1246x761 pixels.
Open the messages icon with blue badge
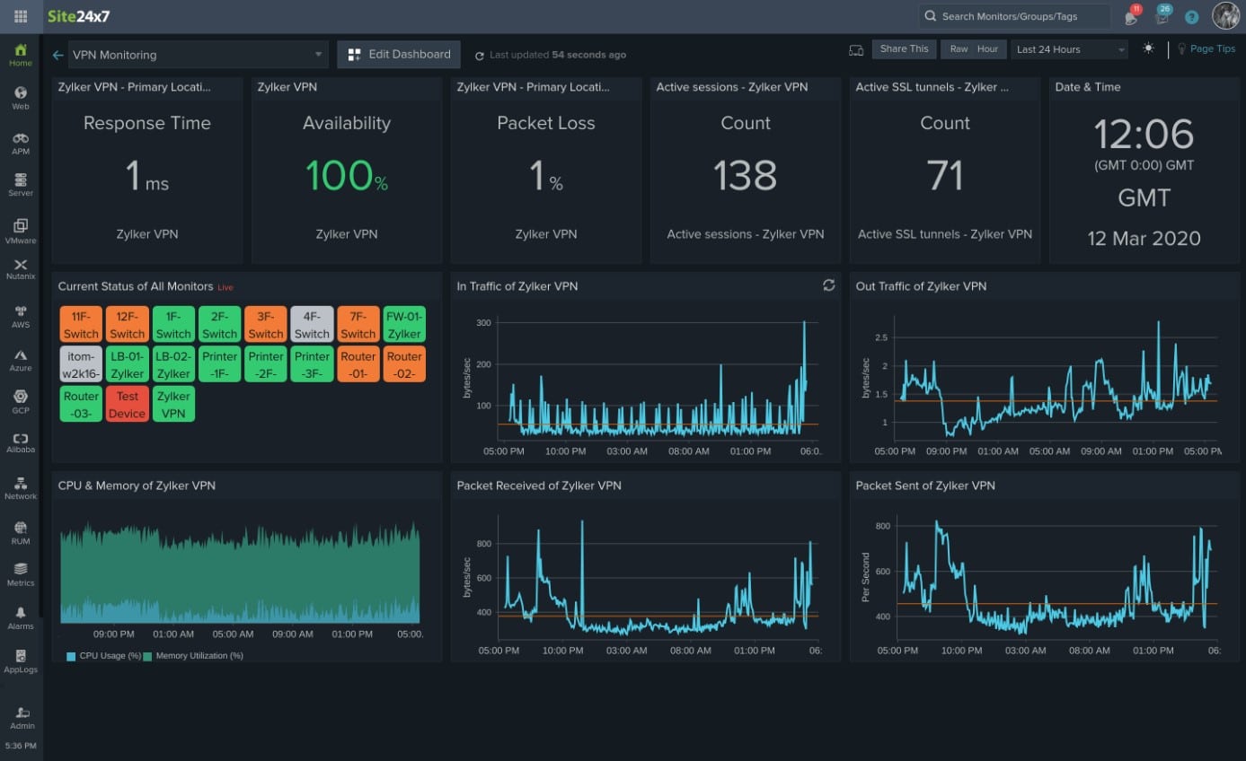[x=1162, y=16]
